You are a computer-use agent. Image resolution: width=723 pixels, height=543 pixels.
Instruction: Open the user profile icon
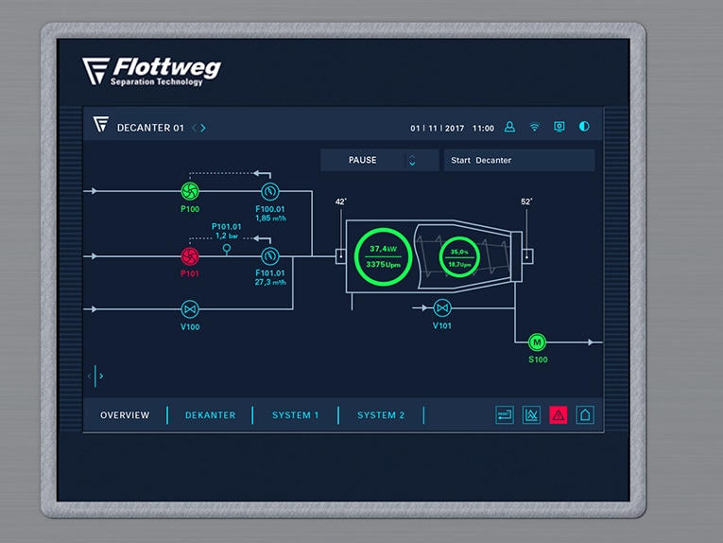(x=509, y=127)
